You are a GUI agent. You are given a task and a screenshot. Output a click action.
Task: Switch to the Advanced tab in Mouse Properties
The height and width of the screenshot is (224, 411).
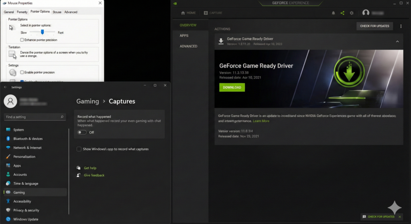click(71, 12)
